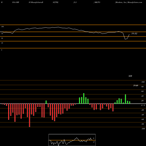This screenshot has height=146, width=146.
Task: Click the RSI axis label 100
Action: click(2, 27)
